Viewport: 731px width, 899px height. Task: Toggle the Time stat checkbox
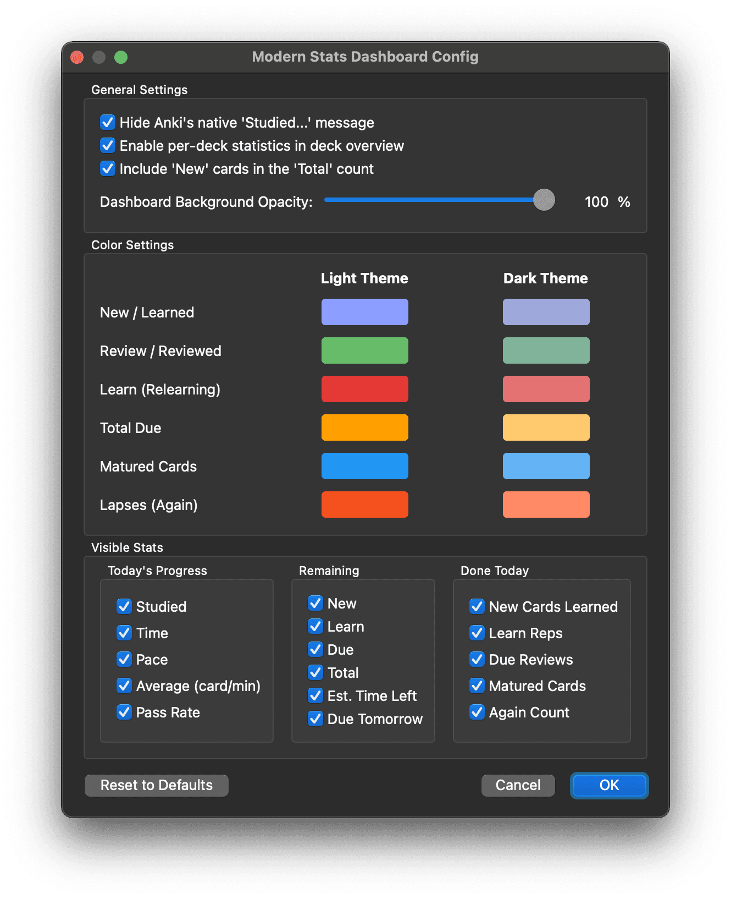tap(124, 633)
